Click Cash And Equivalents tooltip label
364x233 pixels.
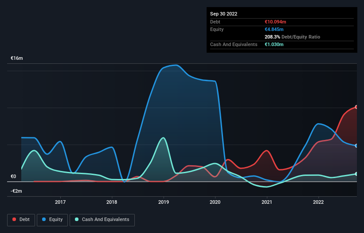pyautogui.click(x=234, y=44)
